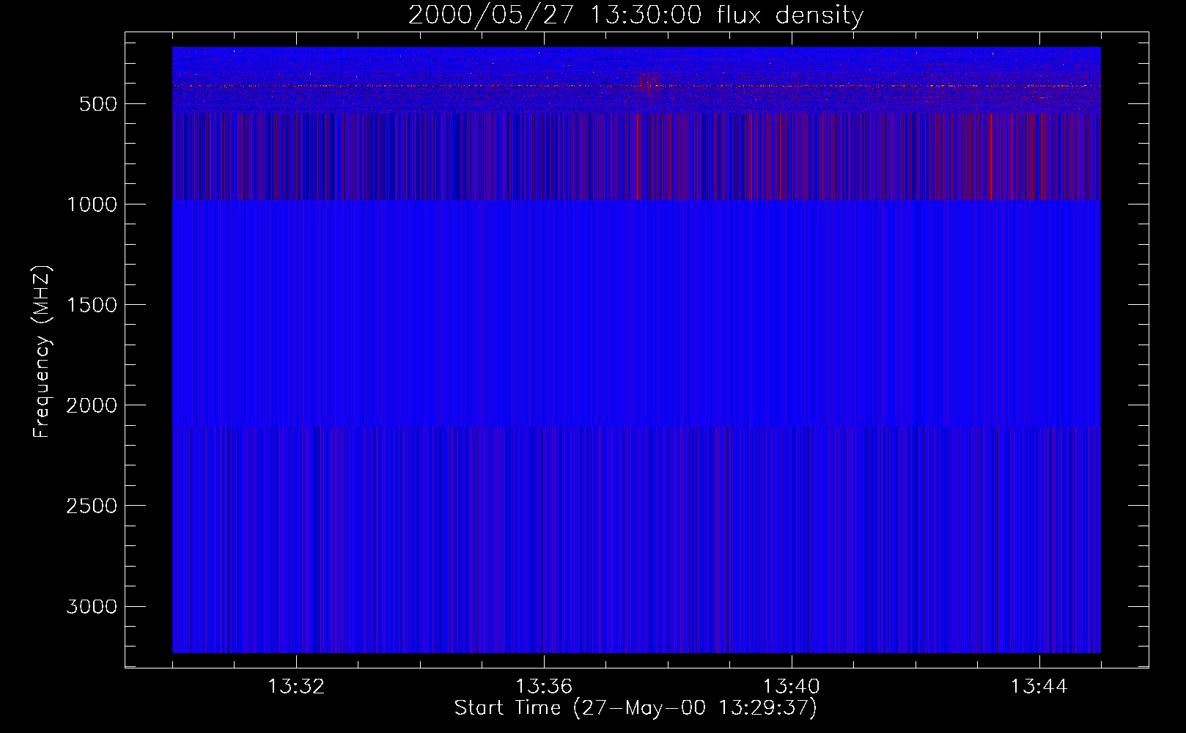Click the 500 frequency tick label
The height and width of the screenshot is (733, 1186).
coord(98,104)
